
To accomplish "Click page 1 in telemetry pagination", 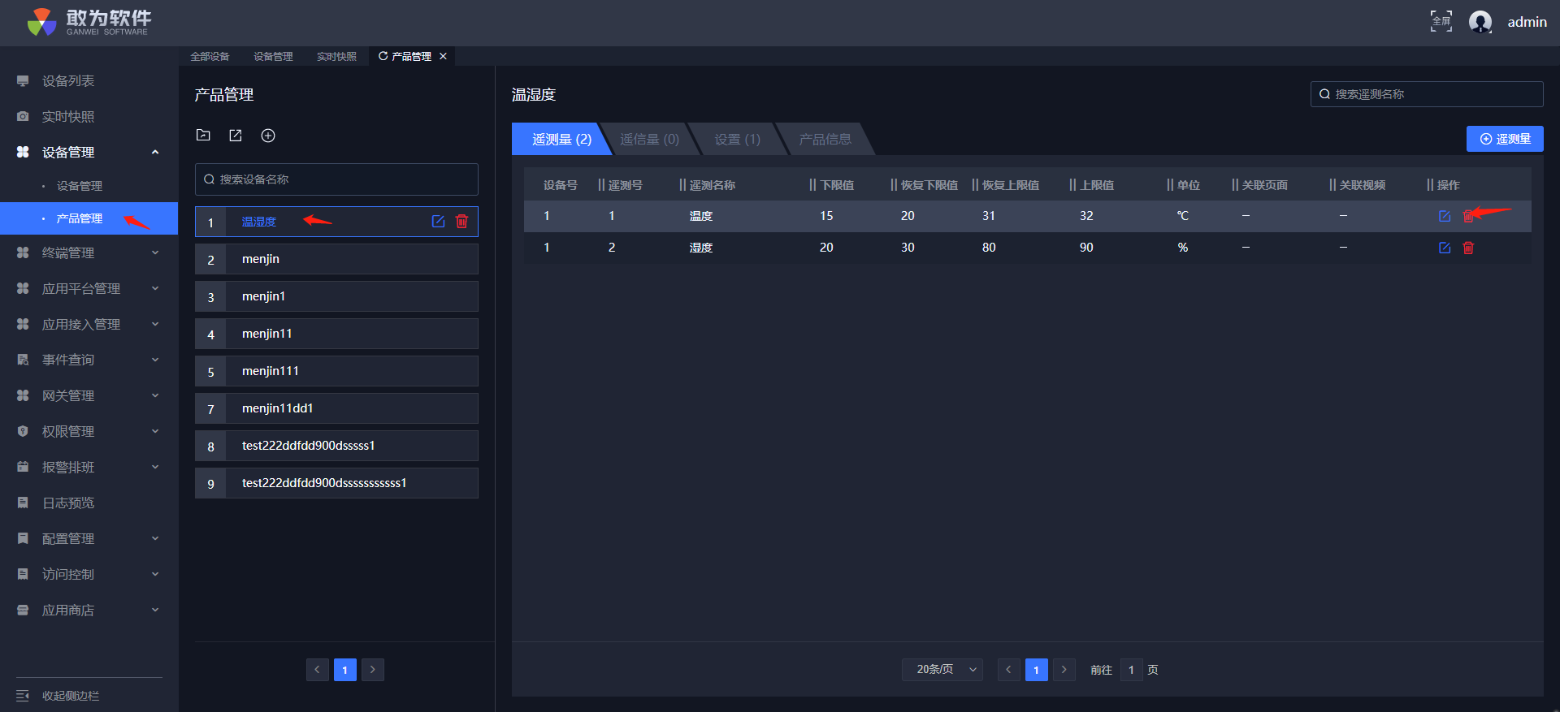I will (x=1037, y=670).
